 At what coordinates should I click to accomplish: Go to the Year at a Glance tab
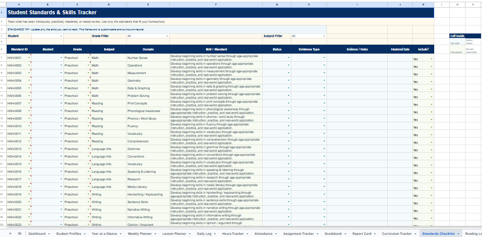[106, 233]
